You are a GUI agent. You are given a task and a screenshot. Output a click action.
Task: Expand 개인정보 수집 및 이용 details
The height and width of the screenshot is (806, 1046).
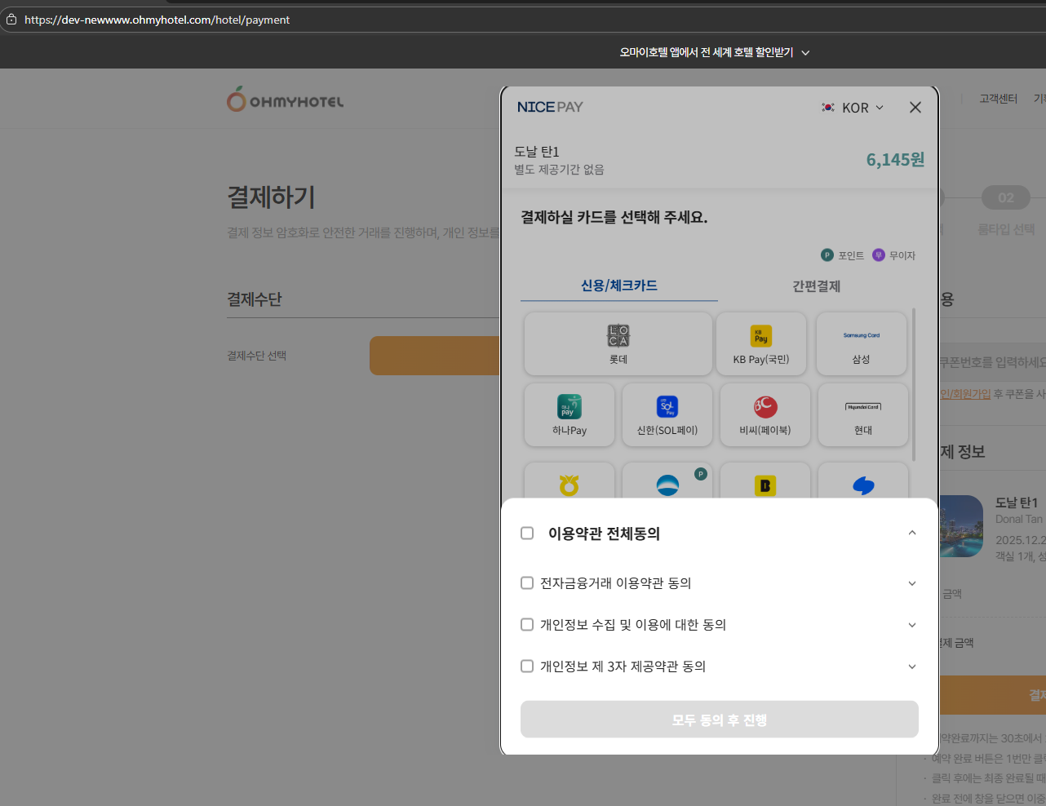912,625
